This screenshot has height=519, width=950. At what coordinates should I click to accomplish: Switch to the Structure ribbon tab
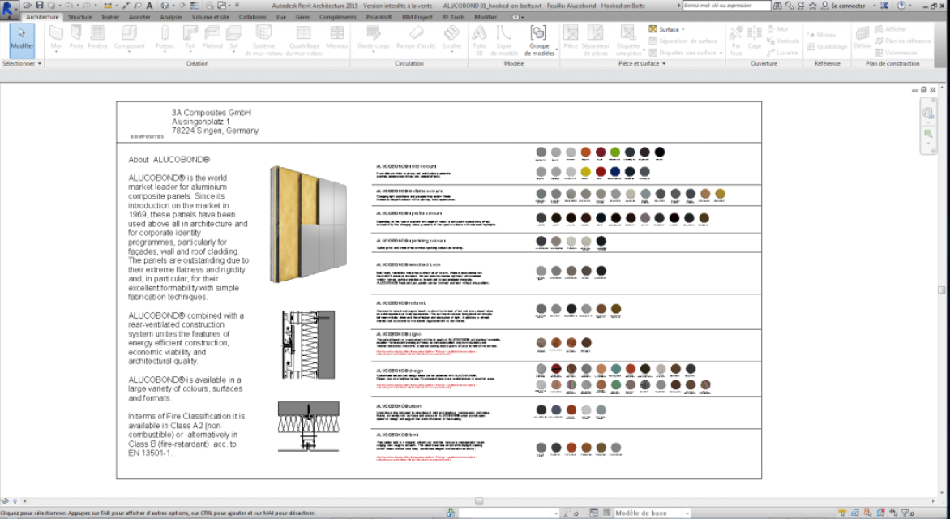point(80,17)
